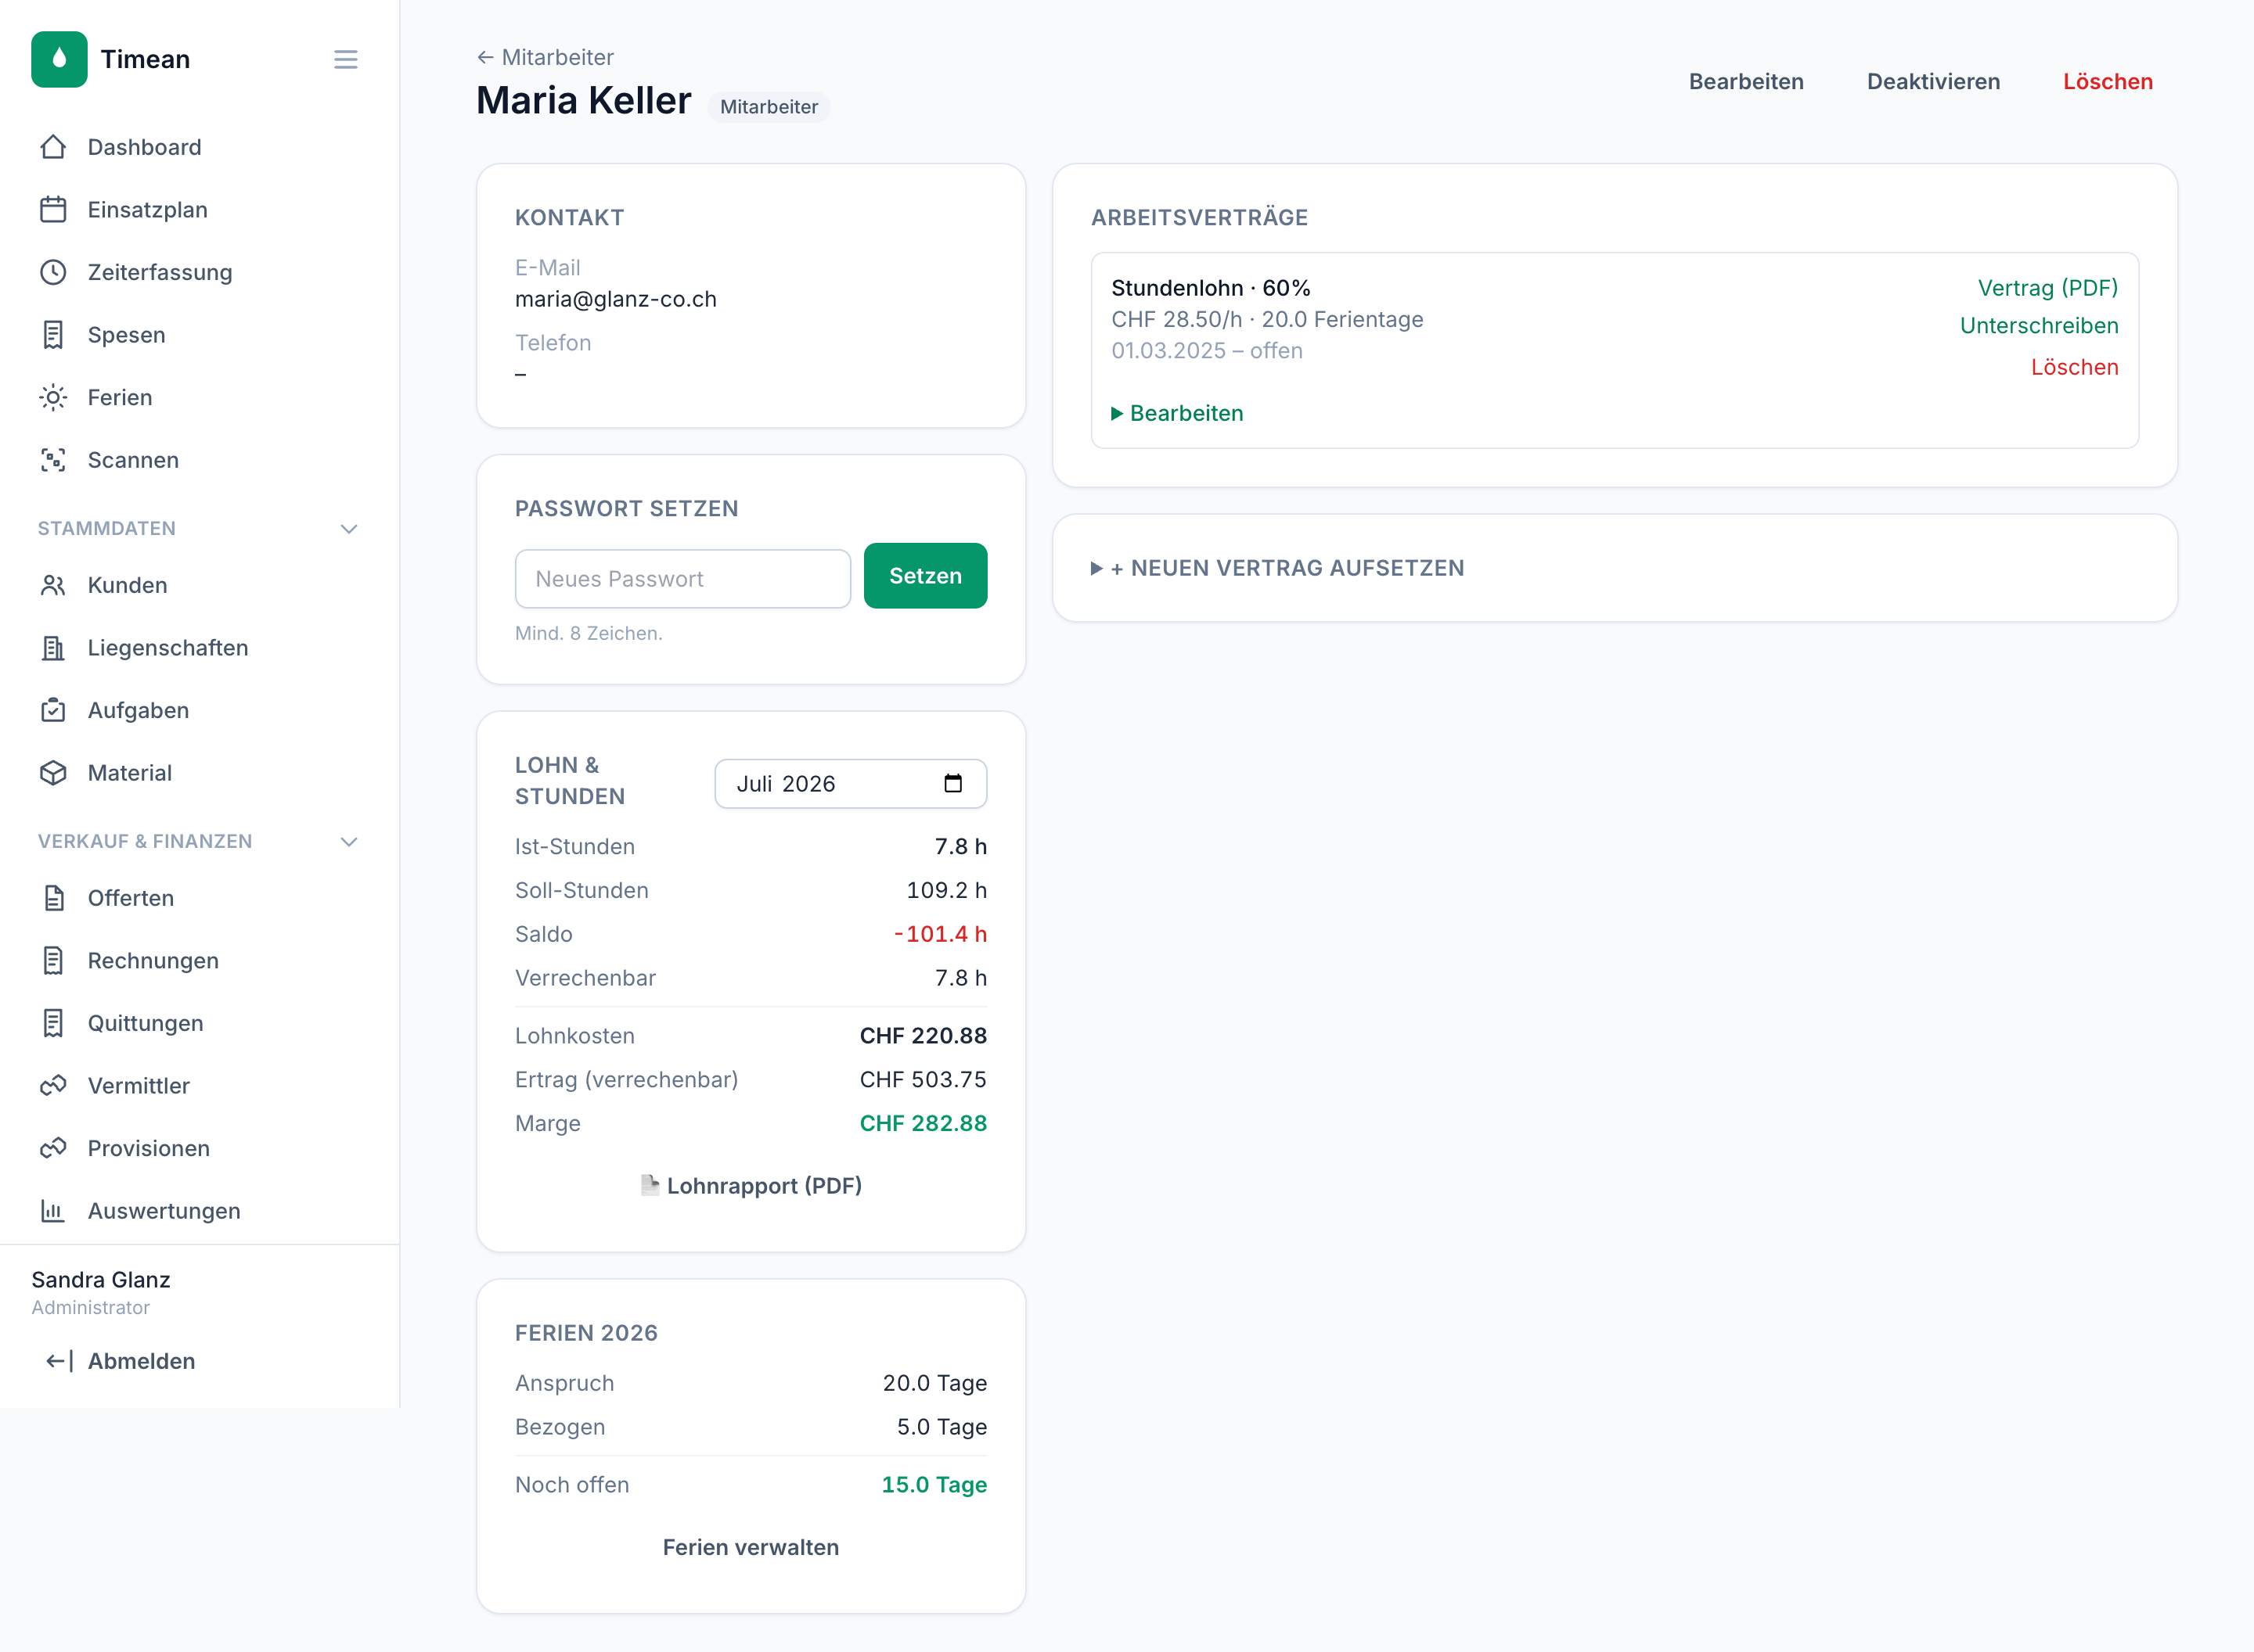Click the Mitarbeiter role badge
The width and height of the screenshot is (2254, 1652).
point(769,107)
